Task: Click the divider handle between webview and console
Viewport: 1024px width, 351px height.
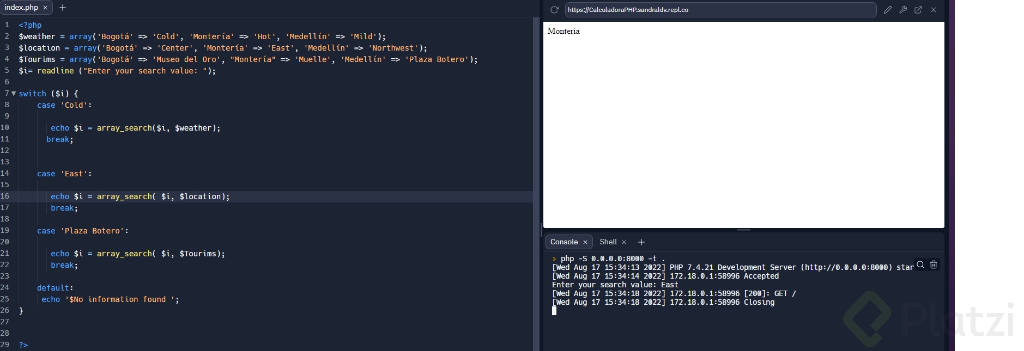Action: (x=744, y=230)
